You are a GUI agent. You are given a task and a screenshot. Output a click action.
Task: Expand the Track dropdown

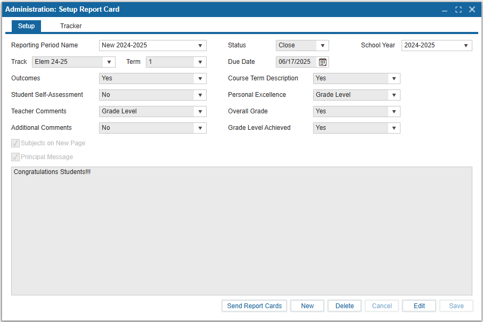pos(109,62)
